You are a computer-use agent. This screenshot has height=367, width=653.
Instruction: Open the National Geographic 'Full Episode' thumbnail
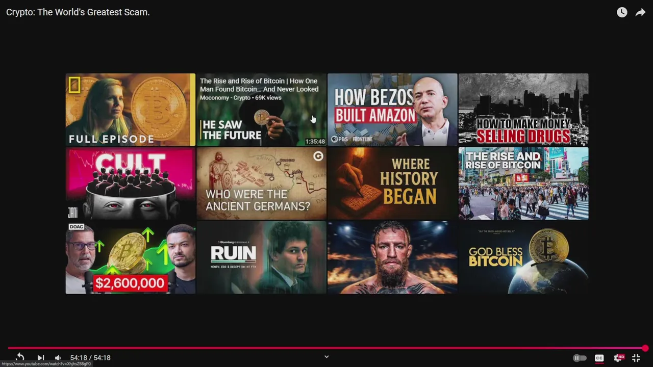(x=130, y=110)
